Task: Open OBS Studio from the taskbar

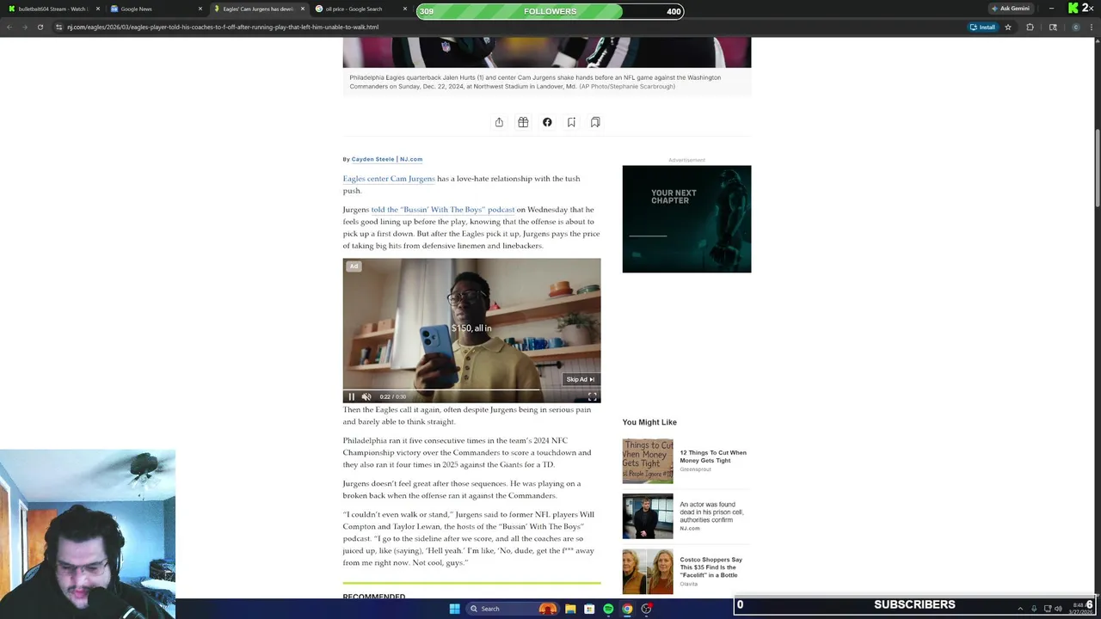Action: coord(646,609)
